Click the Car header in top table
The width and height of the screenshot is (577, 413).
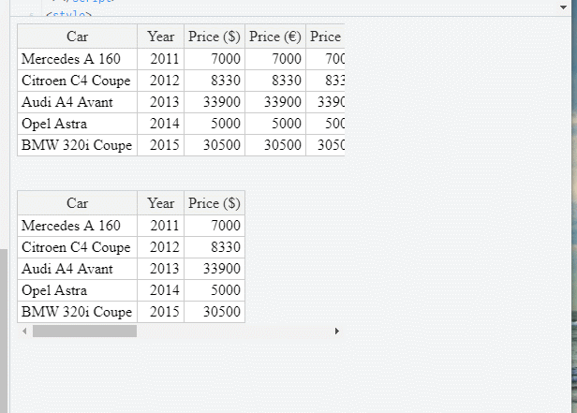77,37
